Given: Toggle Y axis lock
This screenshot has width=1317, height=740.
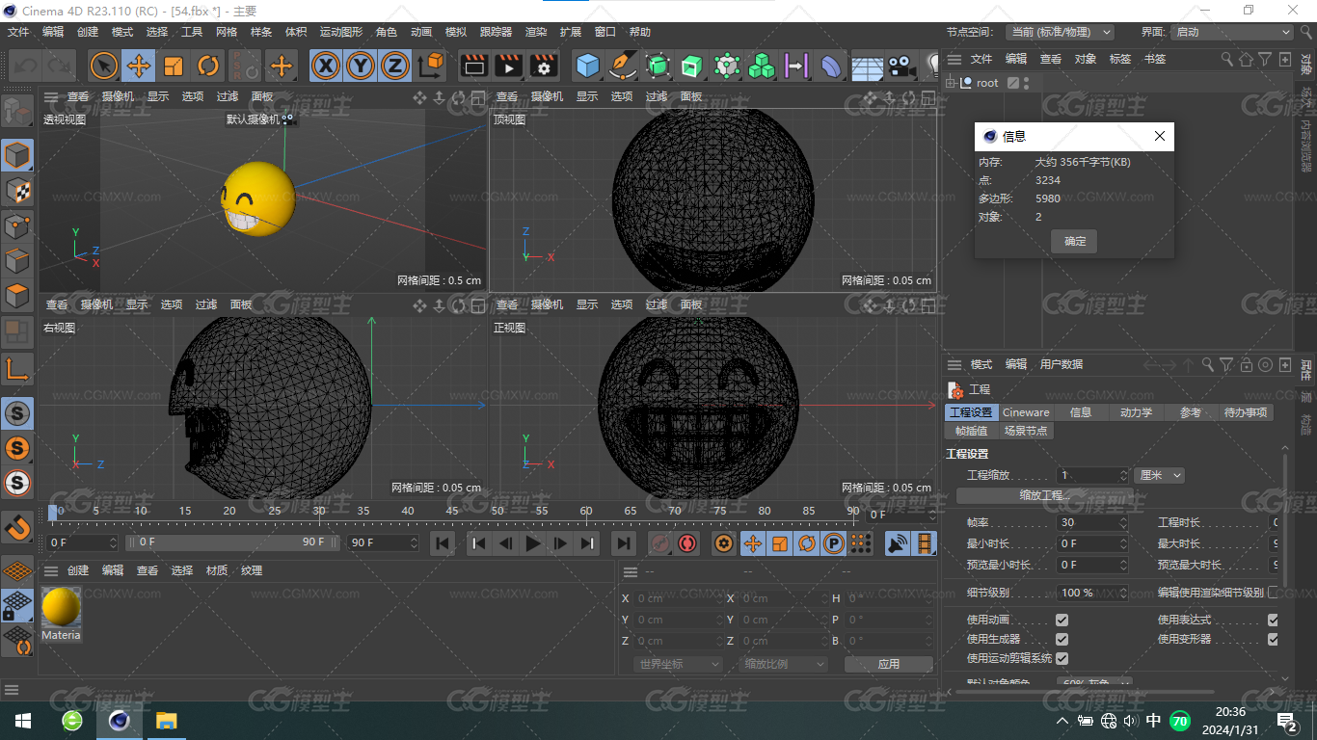Looking at the screenshot, I should click(x=361, y=66).
